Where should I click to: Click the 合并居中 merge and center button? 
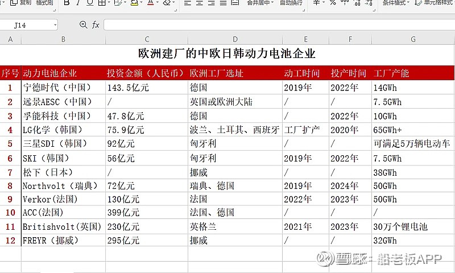[x=260, y=3]
